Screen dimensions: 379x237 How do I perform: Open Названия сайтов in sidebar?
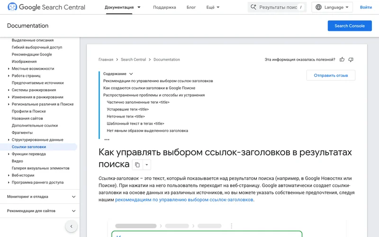point(27,118)
